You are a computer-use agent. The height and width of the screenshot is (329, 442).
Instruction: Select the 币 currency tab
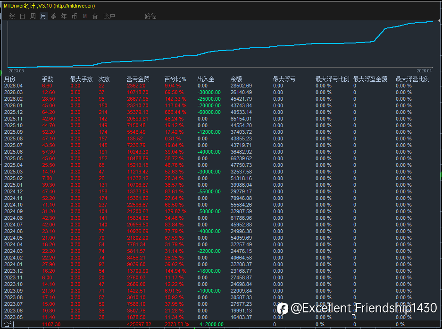pyautogui.click(x=74, y=16)
